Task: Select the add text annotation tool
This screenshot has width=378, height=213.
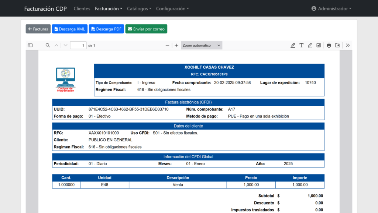Action: [302, 45]
